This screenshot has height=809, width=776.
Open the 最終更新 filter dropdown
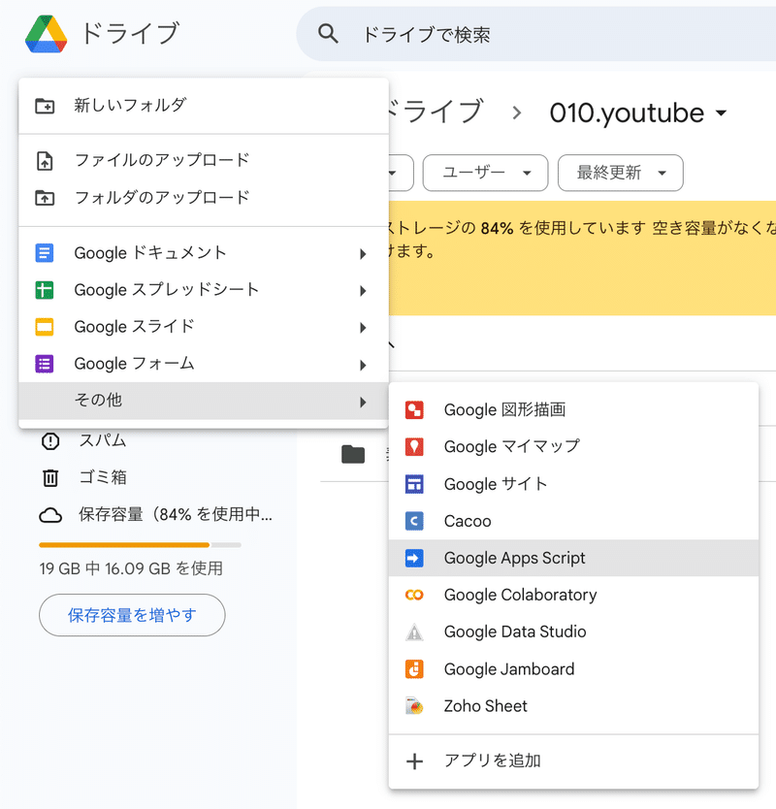(x=621, y=173)
